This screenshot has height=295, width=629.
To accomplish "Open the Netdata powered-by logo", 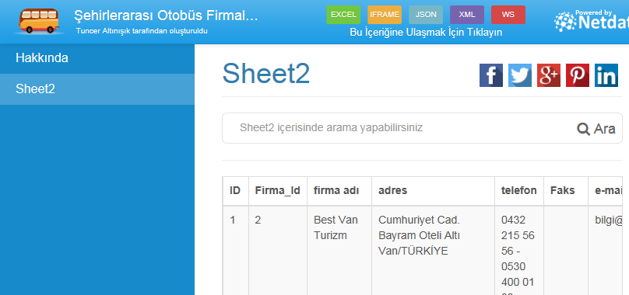I will pos(592,21).
